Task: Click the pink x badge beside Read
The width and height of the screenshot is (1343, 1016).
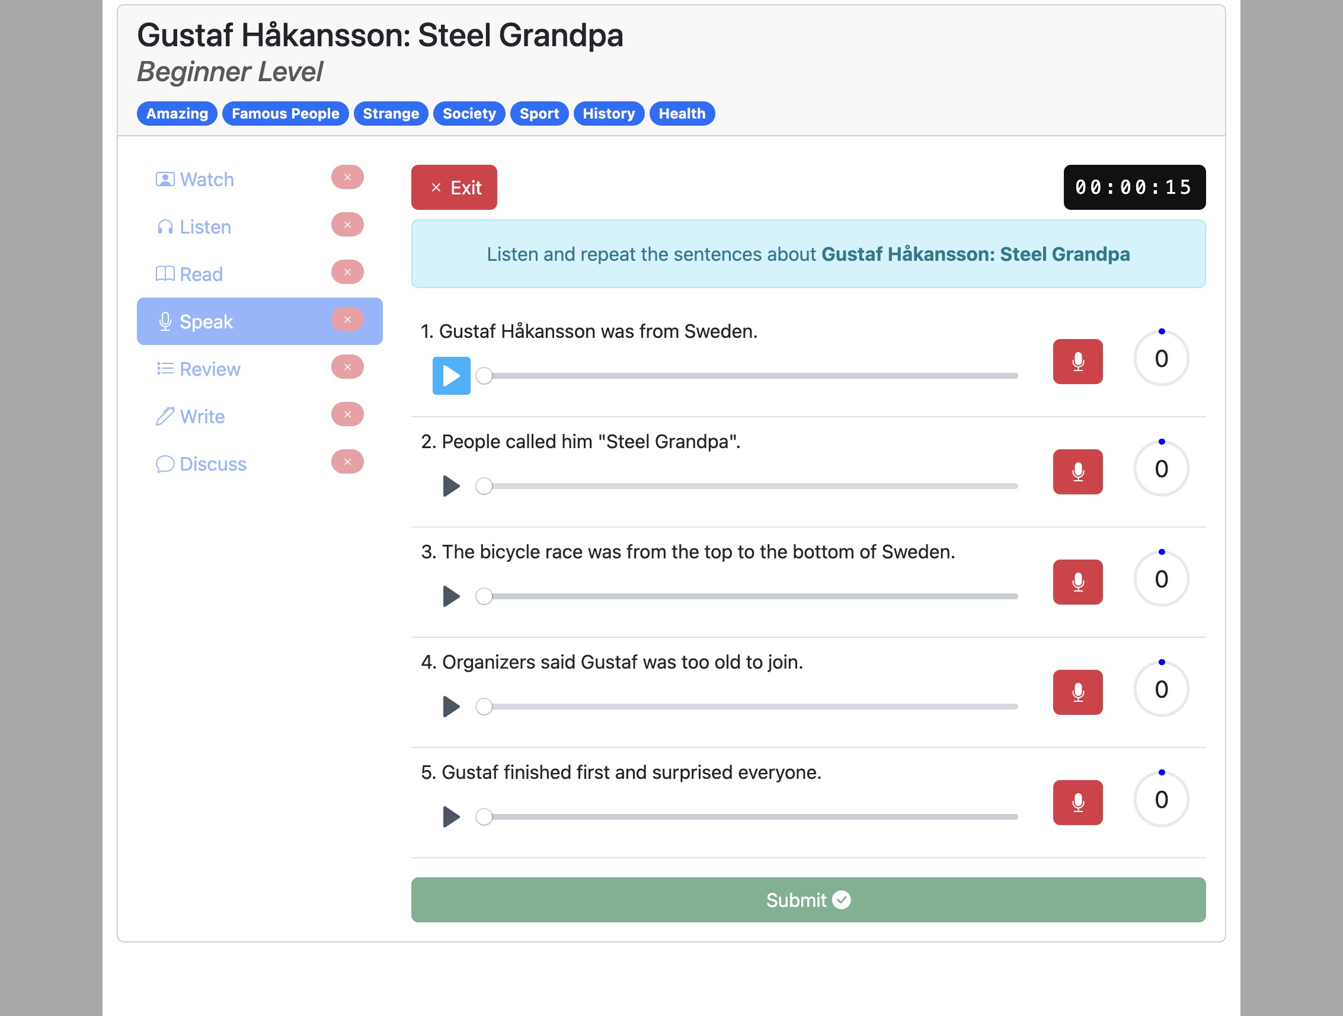Action: click(347, 272)
